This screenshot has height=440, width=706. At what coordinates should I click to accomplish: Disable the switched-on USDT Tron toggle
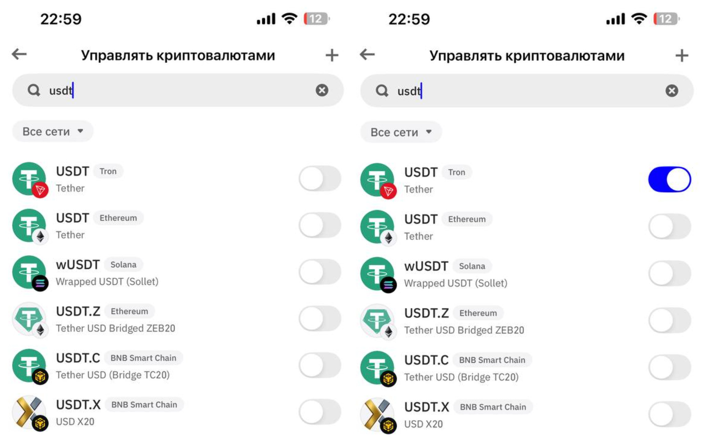pos(669,179)
